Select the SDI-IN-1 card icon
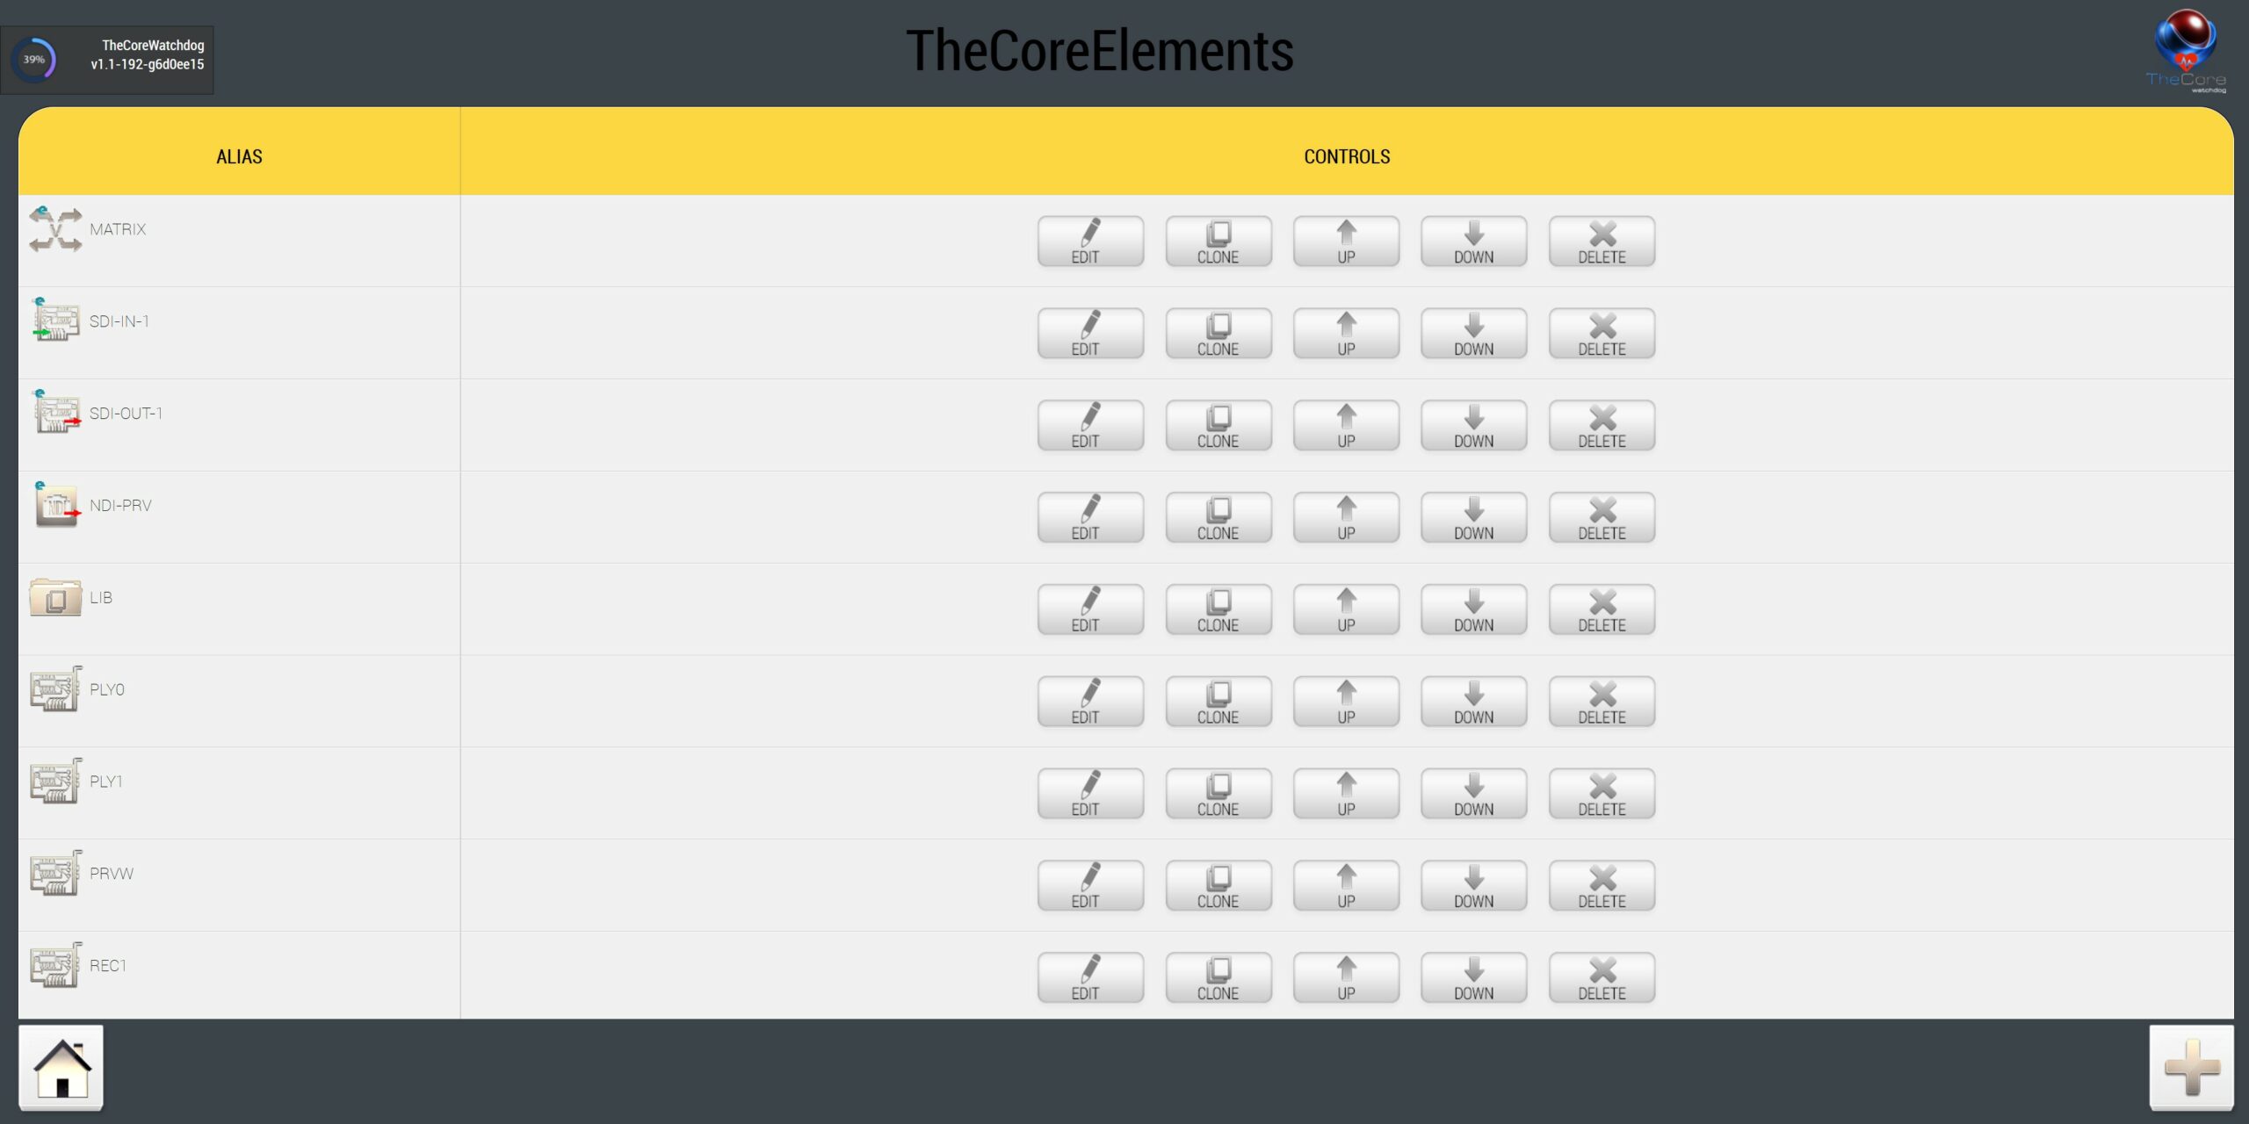 click(55, 321)
